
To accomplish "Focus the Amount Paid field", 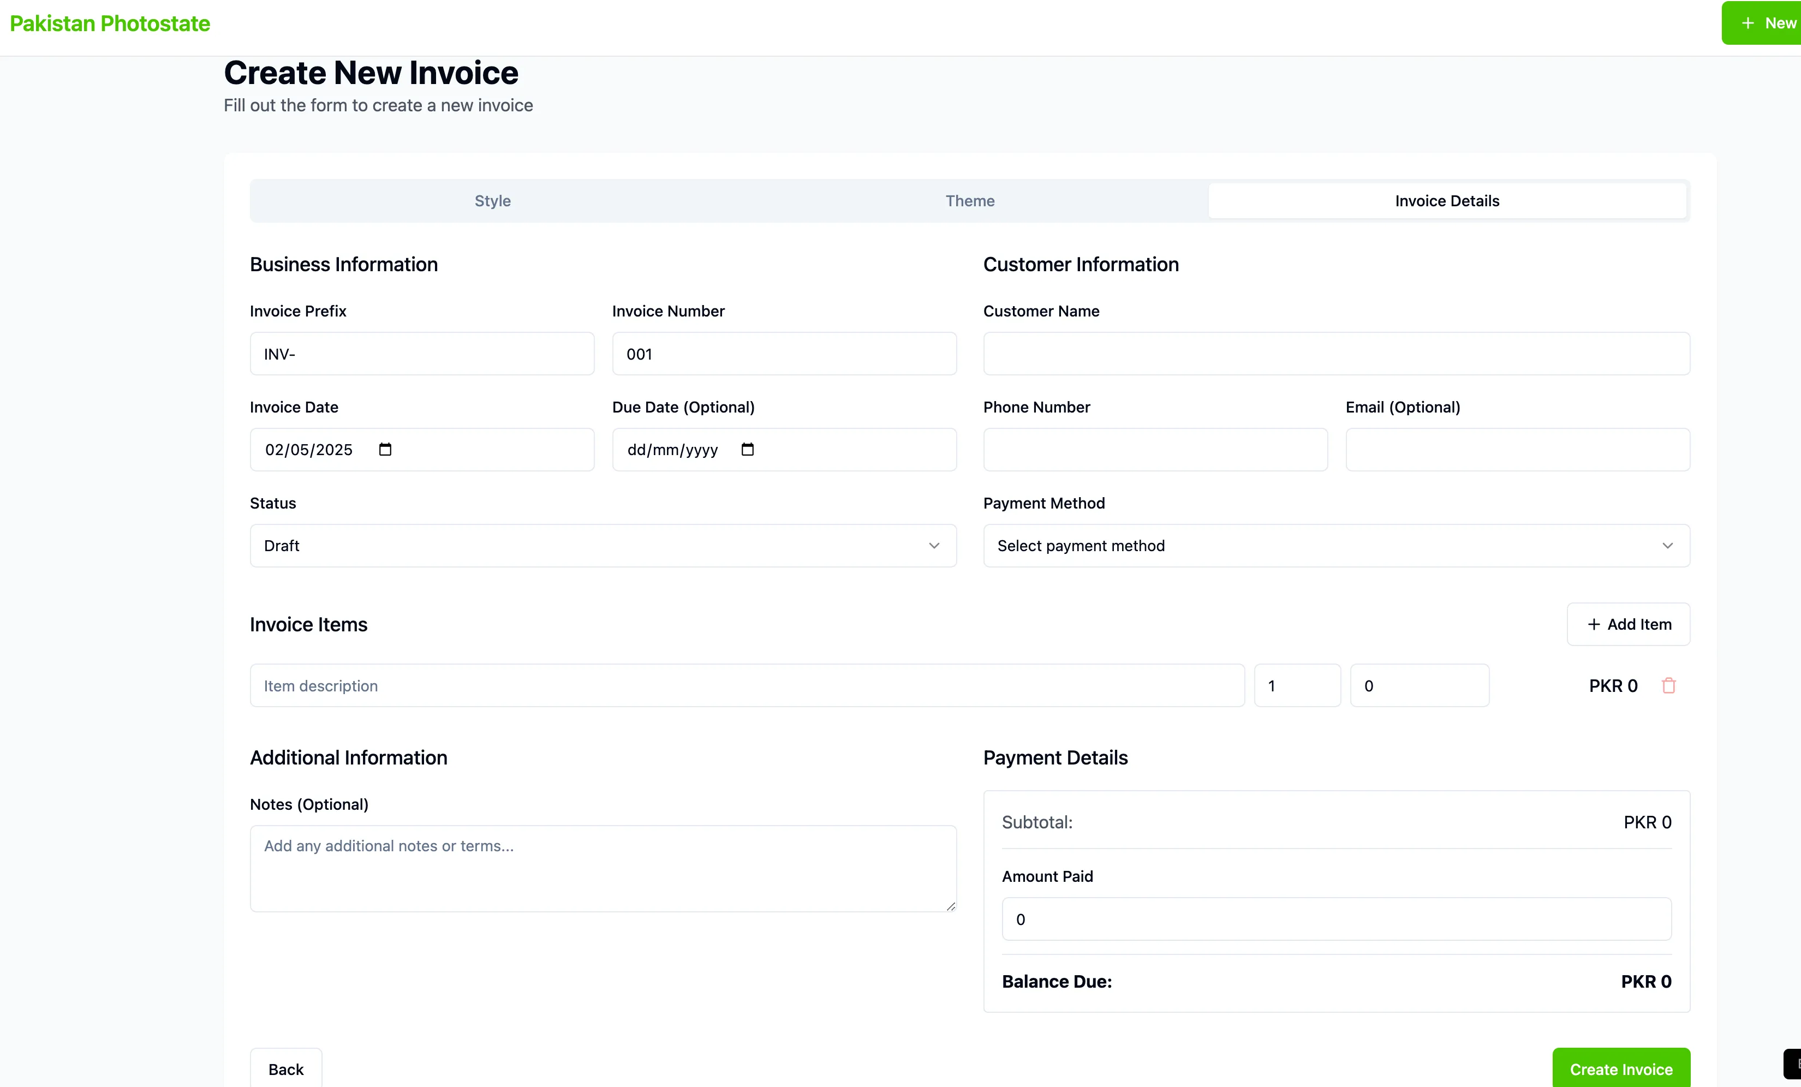I will [x=1336, y=919].
